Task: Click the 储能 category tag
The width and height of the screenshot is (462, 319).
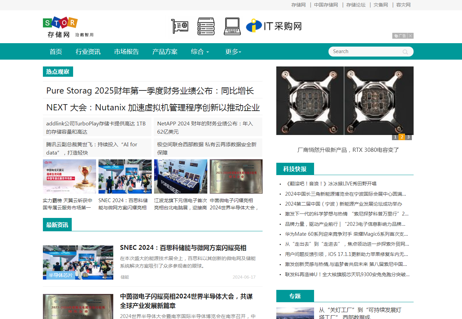Action: [x=125, y=277]
